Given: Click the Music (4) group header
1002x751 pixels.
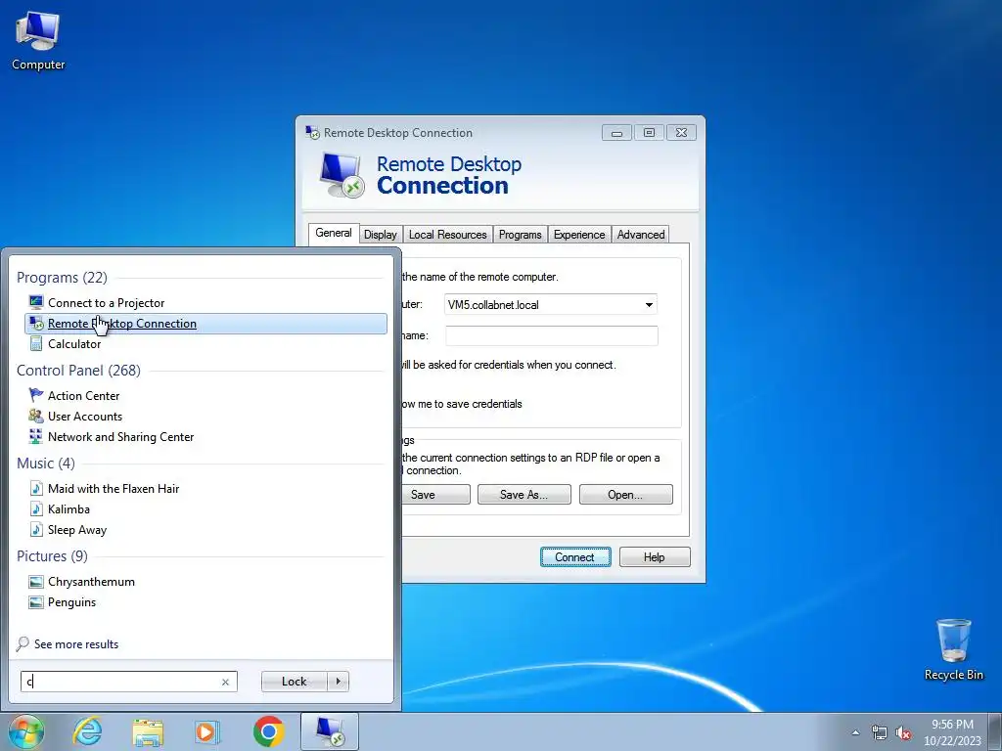Looking at the screenshot, I should (45, 463).
